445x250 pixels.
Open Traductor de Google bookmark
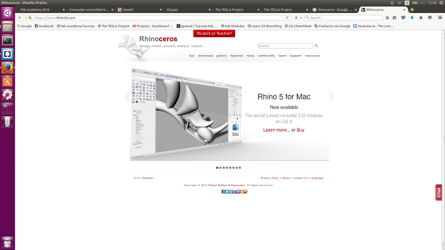(332, 26)
